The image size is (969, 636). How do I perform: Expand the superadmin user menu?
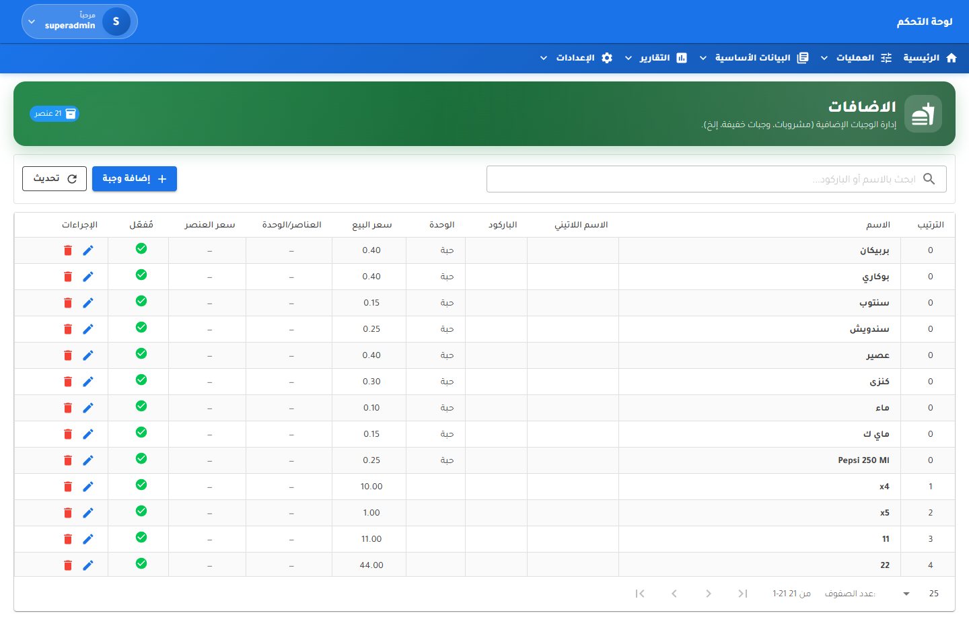point(79,22)
